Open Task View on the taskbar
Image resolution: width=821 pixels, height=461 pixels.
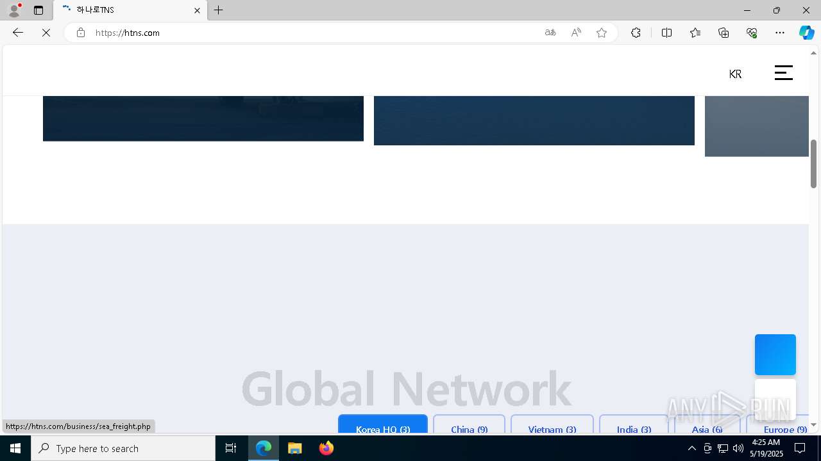point(231,448)
